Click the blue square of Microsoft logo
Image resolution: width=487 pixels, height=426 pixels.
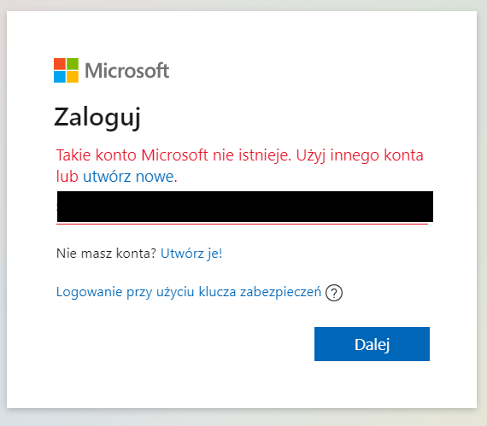(x=60, y=77)
